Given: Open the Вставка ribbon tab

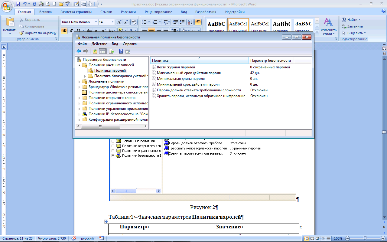Looking at the screenshot, I should tap(45, 12).
